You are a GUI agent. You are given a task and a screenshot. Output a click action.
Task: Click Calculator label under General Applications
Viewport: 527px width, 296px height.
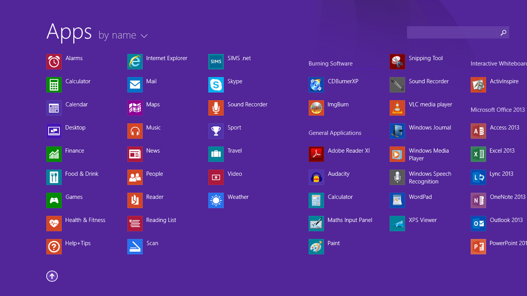[x=340, y=197]
